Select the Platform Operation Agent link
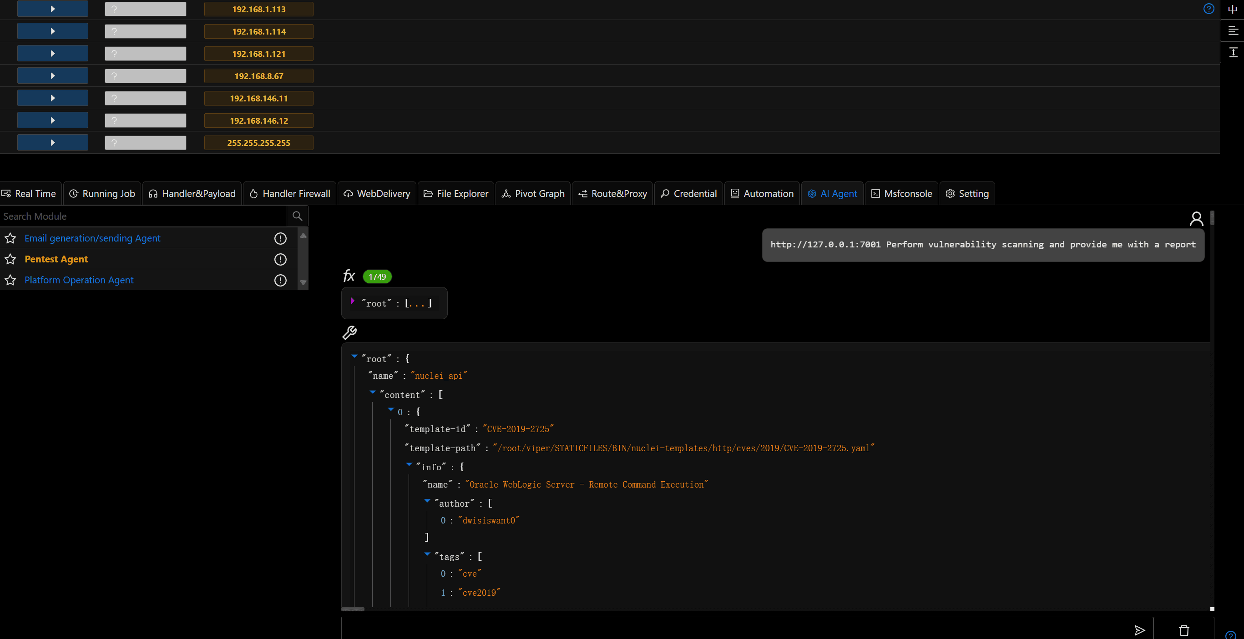Image resolution: width=1244 pixels, height=639 pixels. click(x=79, y=280)
